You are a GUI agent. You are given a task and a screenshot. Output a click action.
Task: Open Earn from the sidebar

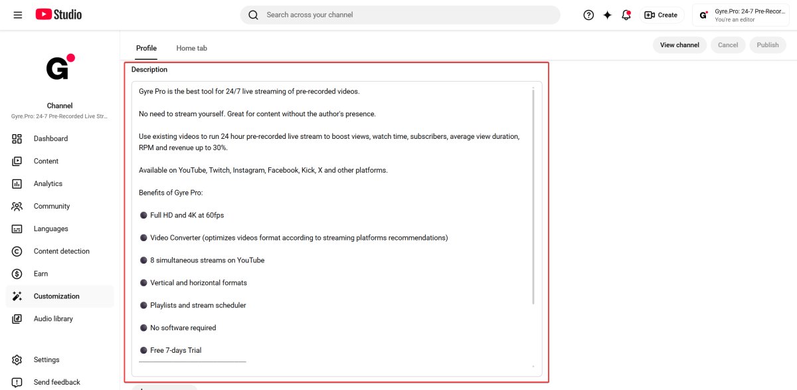pyautogui.click(x=60, y=274)
